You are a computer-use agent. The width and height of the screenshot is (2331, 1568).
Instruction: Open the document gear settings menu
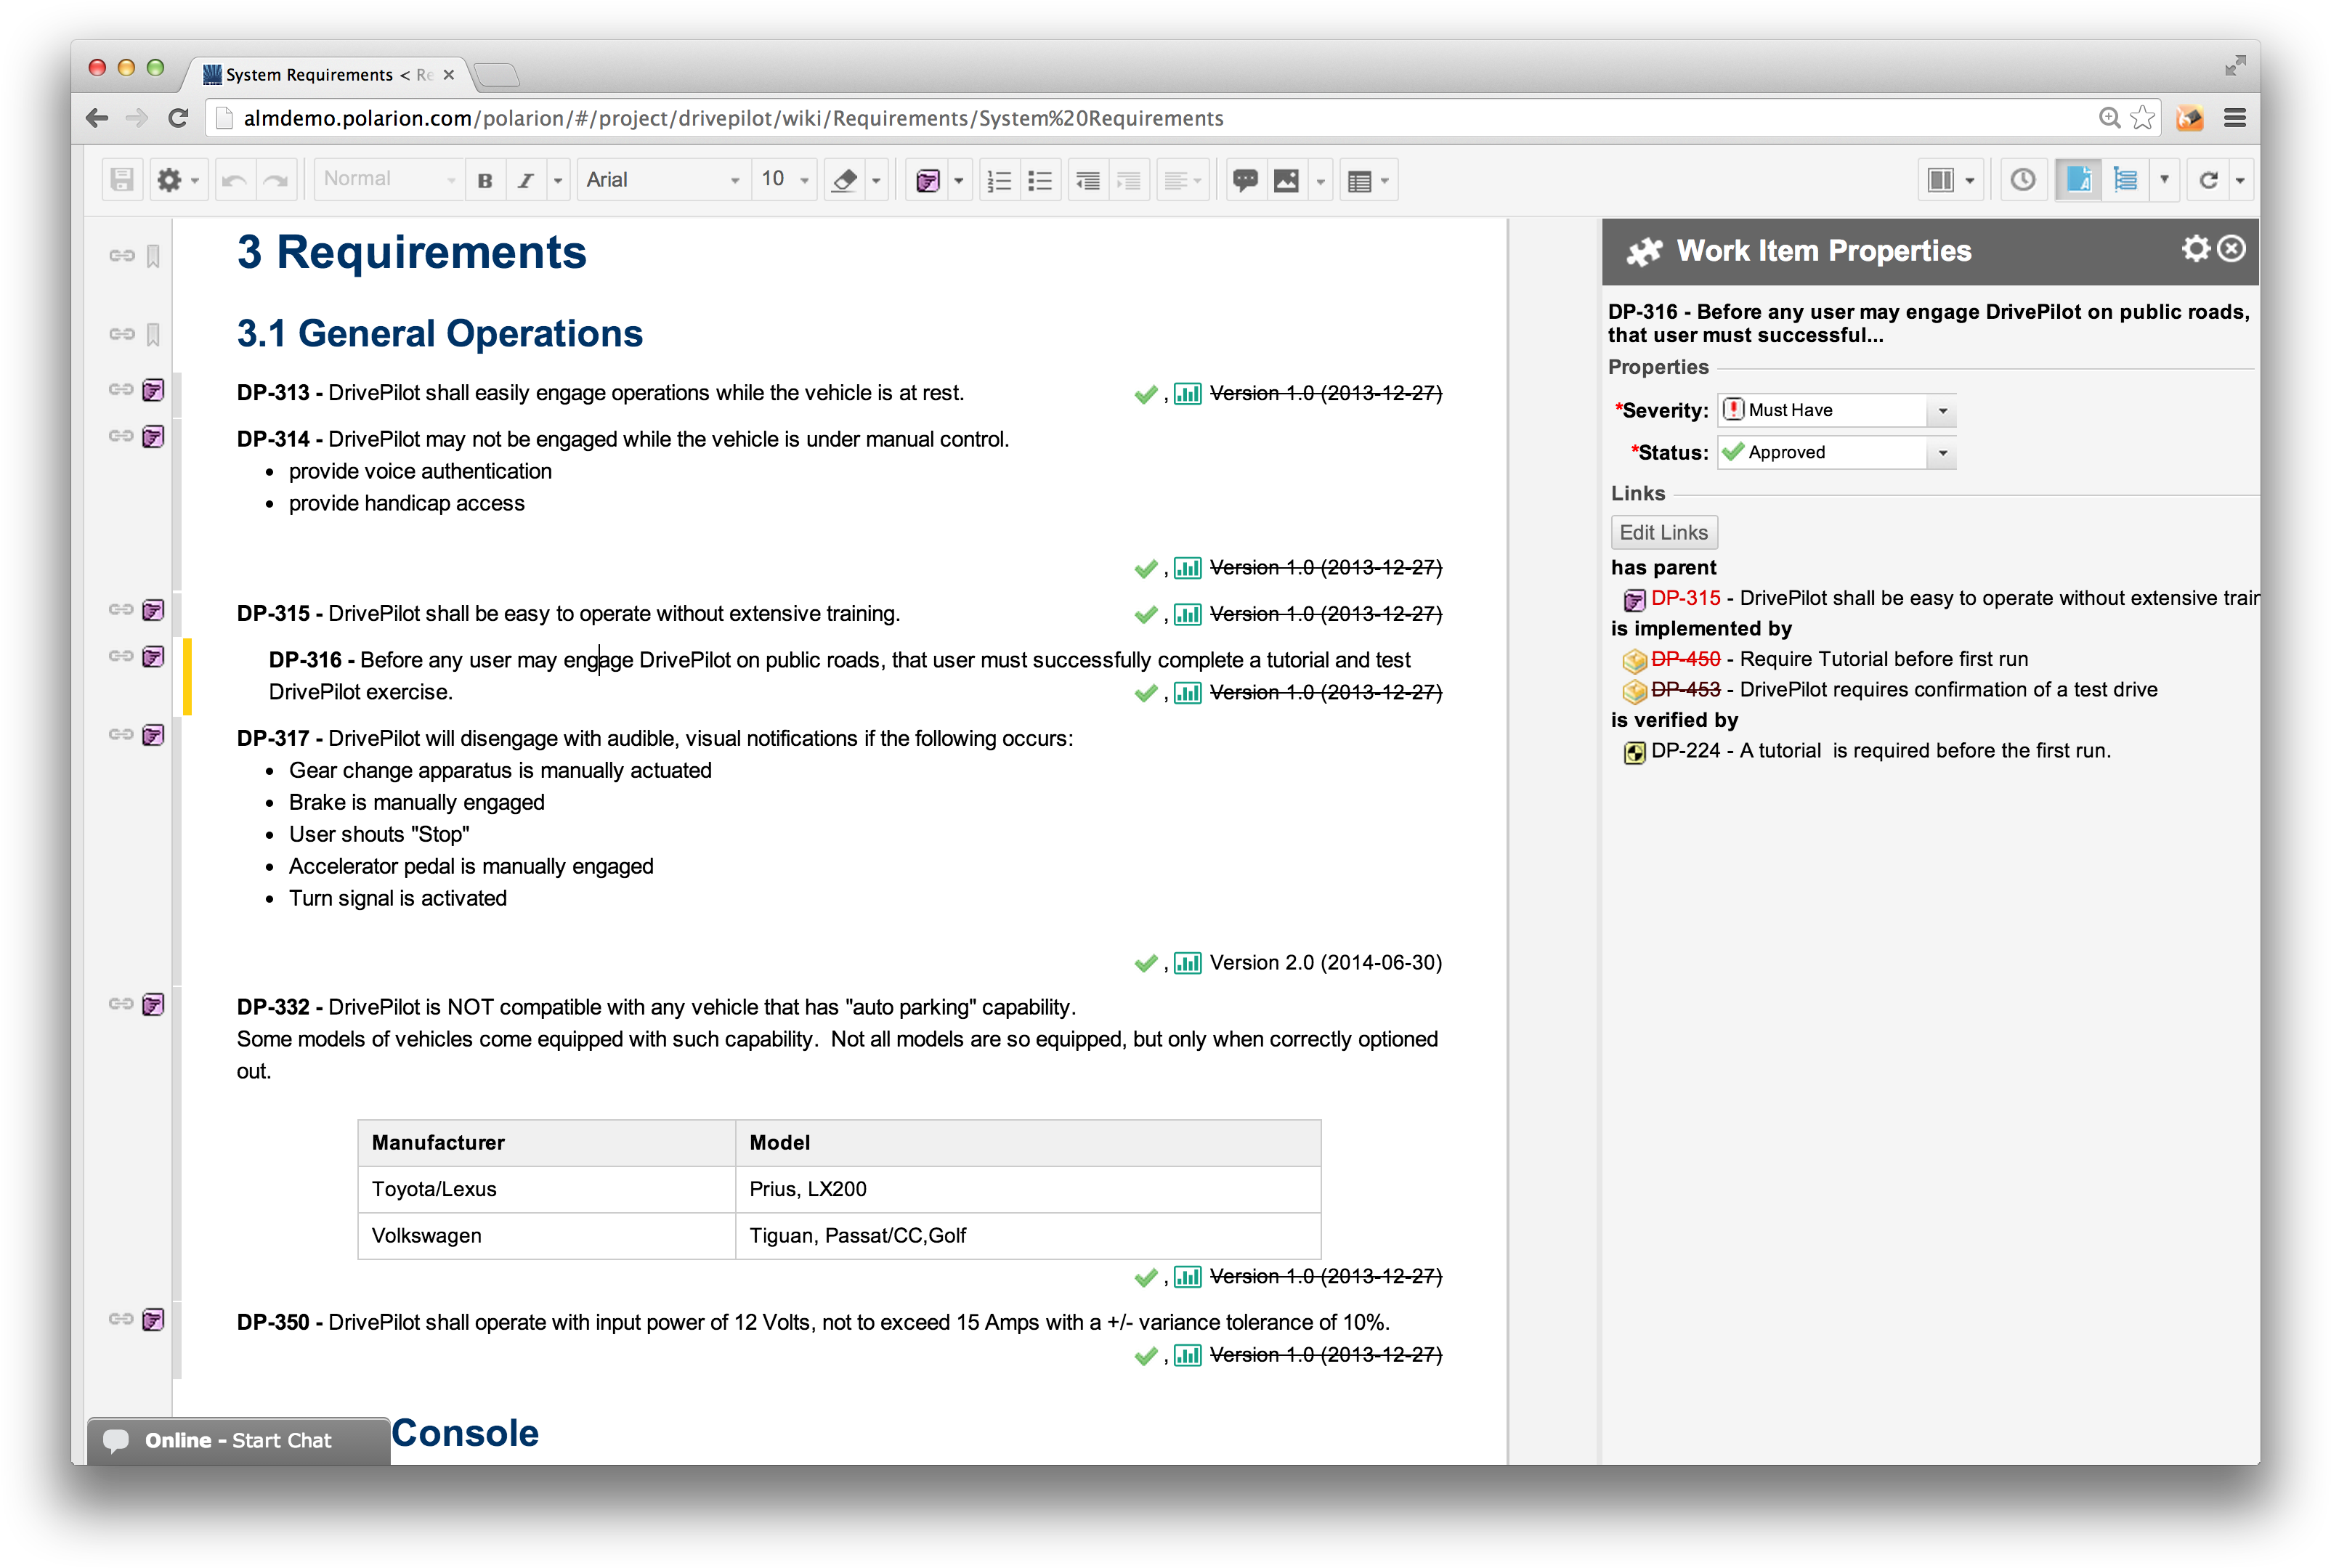click(177, 180)
